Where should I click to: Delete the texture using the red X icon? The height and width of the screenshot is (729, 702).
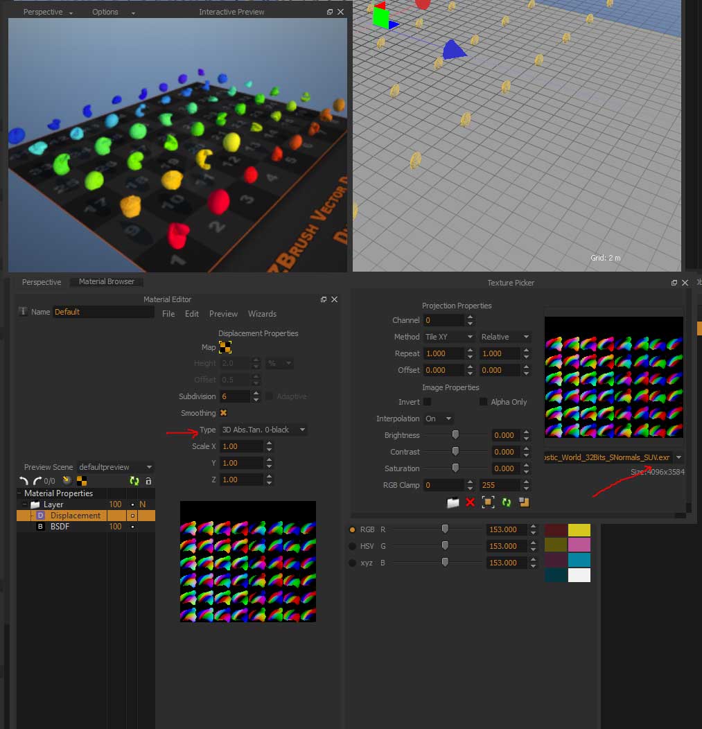(470, 503)
